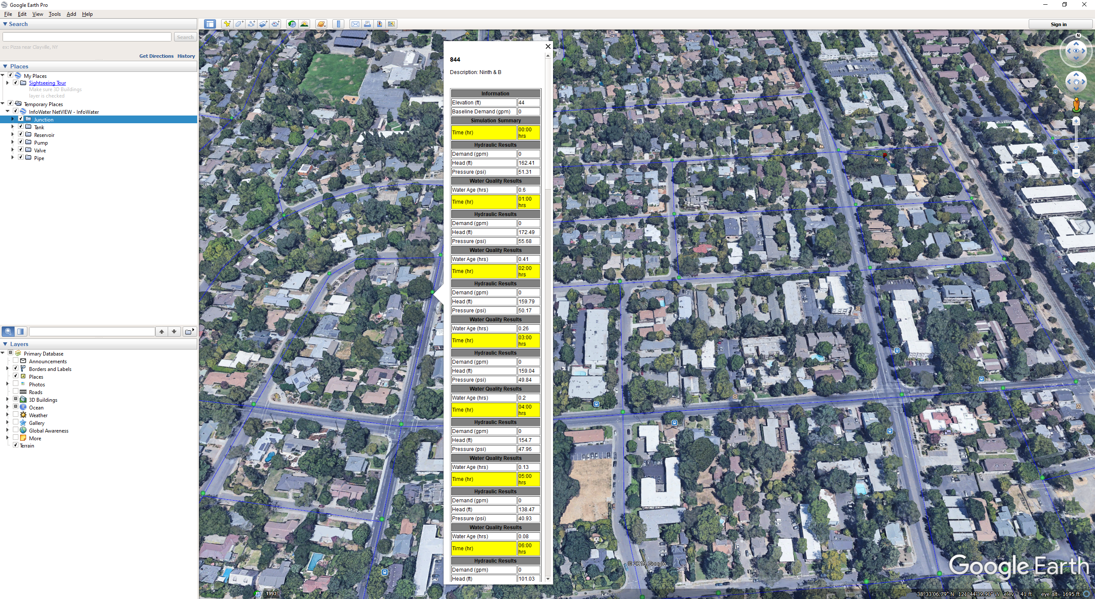Open the Add menu

tap(71, 14)
